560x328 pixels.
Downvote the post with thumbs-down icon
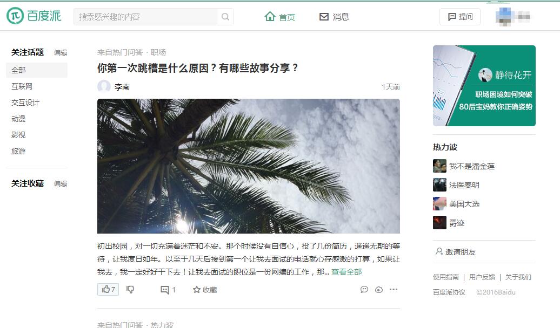click(130, 290)
